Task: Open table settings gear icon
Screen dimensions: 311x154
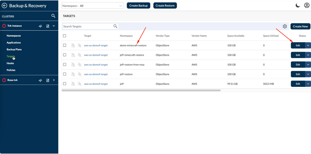Action: coord(285,26)
